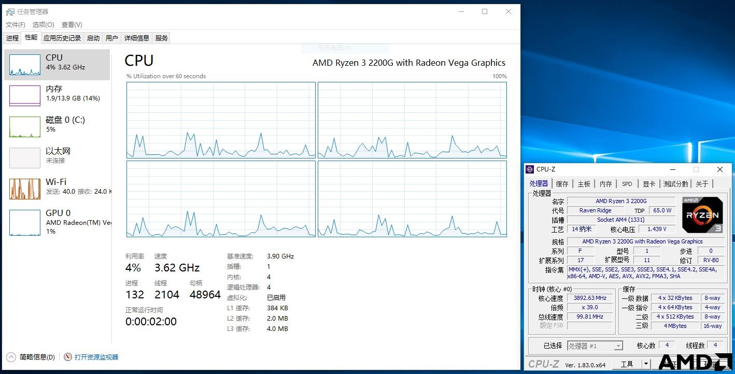This screenshot has width=735, height=374.
Task: Click the 二级 cache 4 x 512 KBytes value
Action: pyautogui.click(x=675, y=317)
